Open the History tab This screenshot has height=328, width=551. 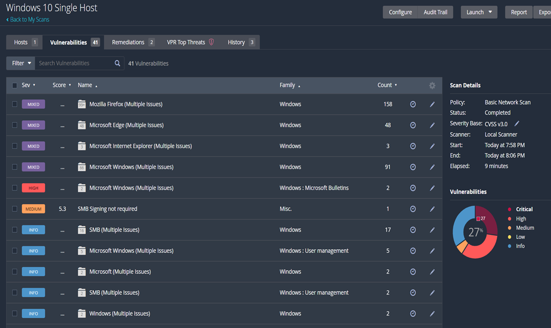pyautogui.click(x=240, y=42)
